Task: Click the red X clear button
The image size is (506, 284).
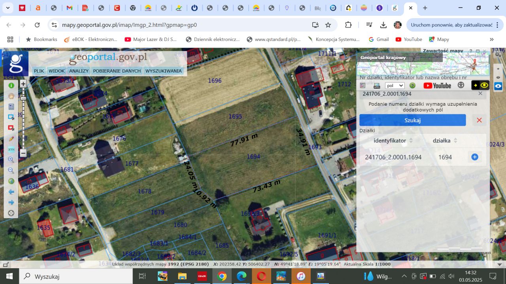Action: point(479,120)
